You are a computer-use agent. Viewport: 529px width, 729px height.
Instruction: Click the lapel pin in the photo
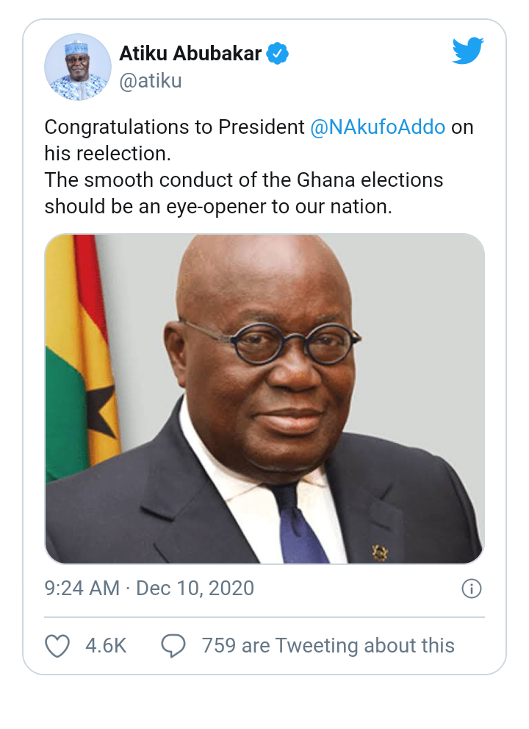[x=380, y=552]
